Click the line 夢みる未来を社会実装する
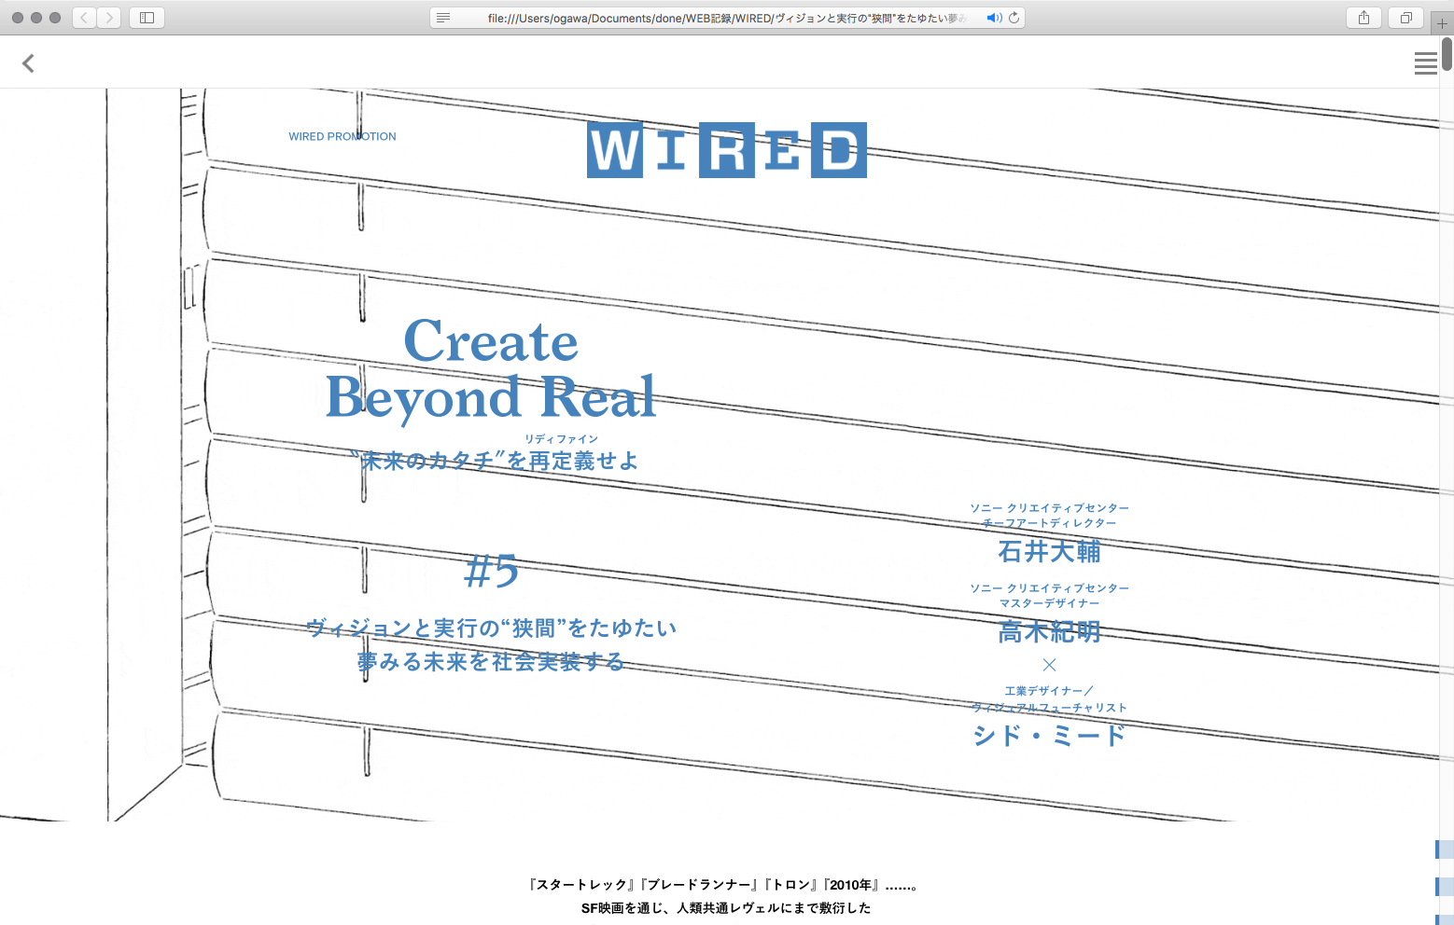This screenshot has height=925, width=1454. (x=491, y=661)
